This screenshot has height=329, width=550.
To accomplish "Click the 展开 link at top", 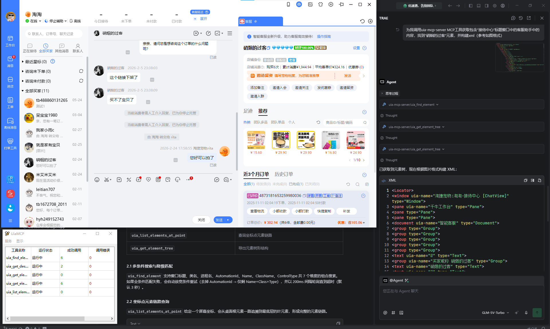I will pyautogui.click(x=203, y=19).
